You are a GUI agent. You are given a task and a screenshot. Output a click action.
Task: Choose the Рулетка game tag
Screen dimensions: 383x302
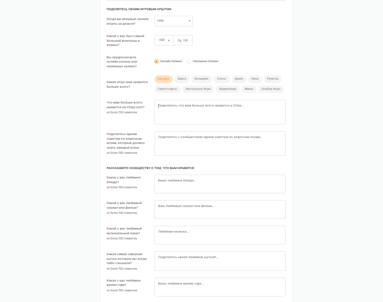tap(273, 79)
